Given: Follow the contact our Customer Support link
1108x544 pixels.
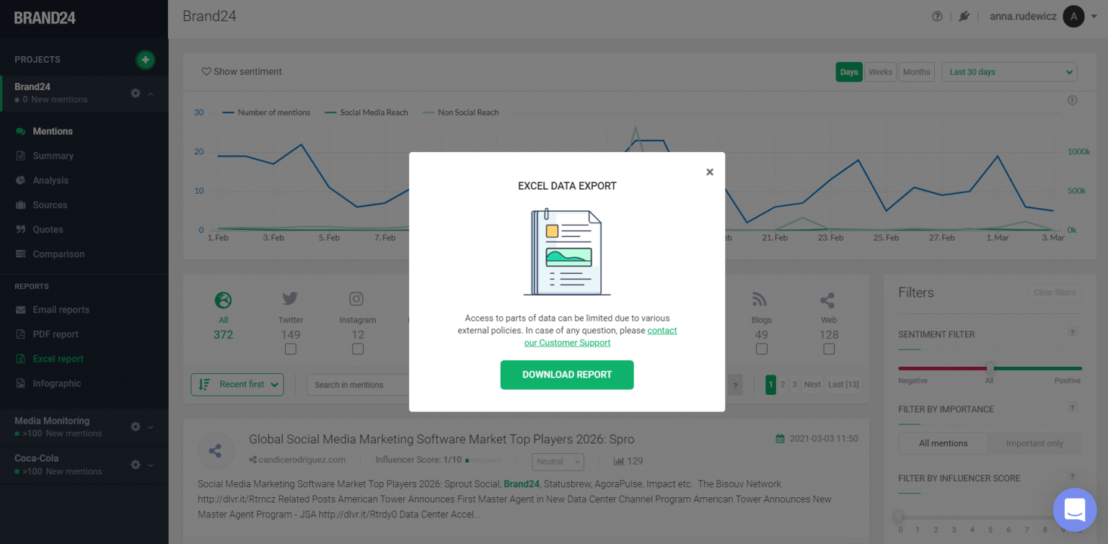Looking at the screenshot, I should 567,342.
